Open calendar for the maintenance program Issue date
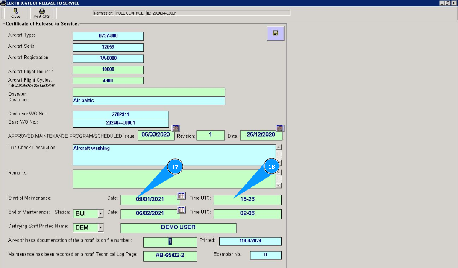 coord(176,128)
